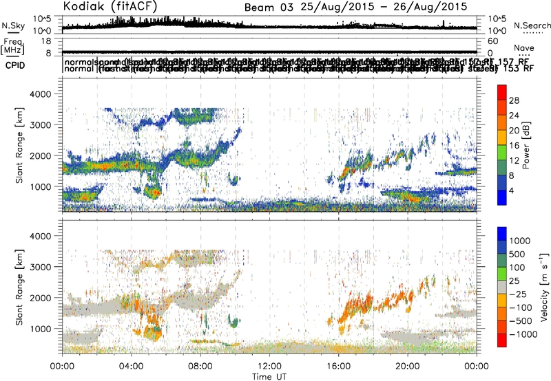Screen dimensions: 551x381
Task: Click the Slant Range label of Velocity panel
Action: [x=20, y=287]
